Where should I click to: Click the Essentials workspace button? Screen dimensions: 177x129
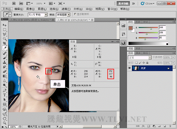pyautogui.click(x=123, y=4)
